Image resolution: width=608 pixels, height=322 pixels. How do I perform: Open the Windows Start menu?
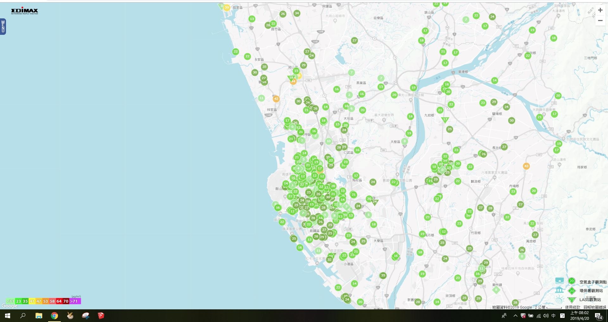pyautogui.click(x=8, y=316)
